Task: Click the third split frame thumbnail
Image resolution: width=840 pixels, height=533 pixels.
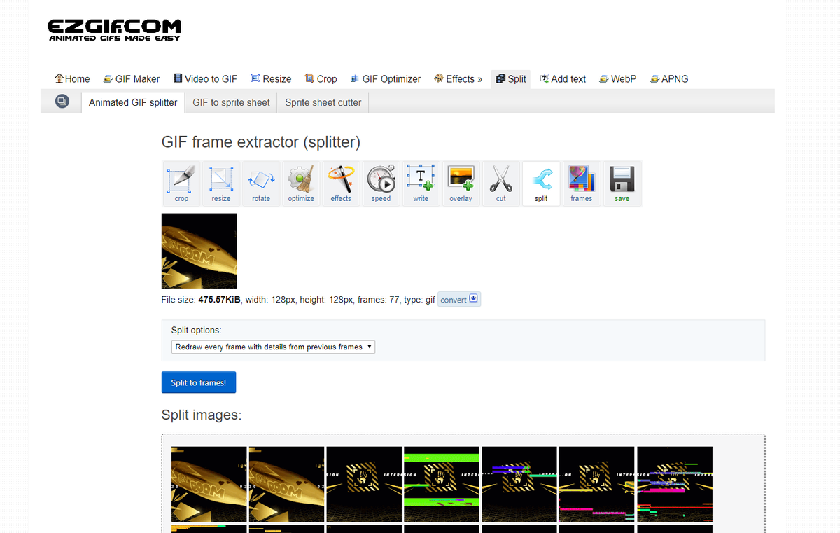Action: [364, 484]
